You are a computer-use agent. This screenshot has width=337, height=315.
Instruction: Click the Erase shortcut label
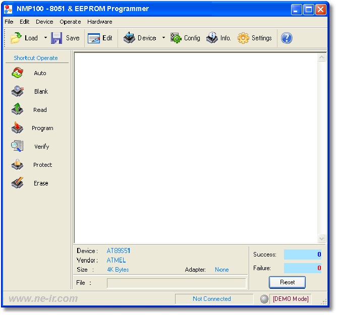point(41,183)
